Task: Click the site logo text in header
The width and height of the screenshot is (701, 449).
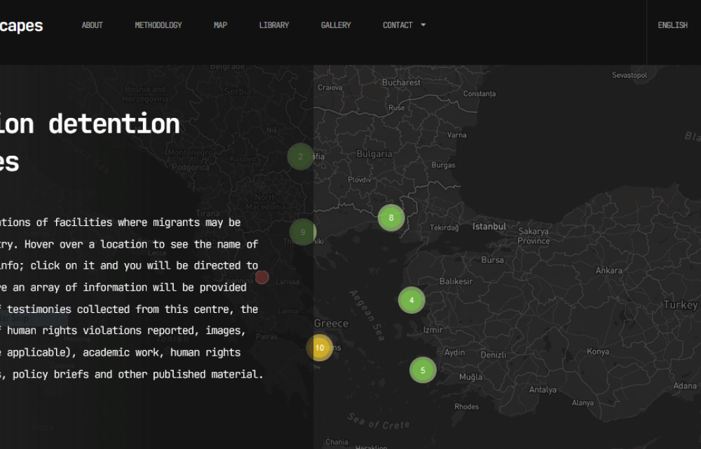Action: click(21, 26)
